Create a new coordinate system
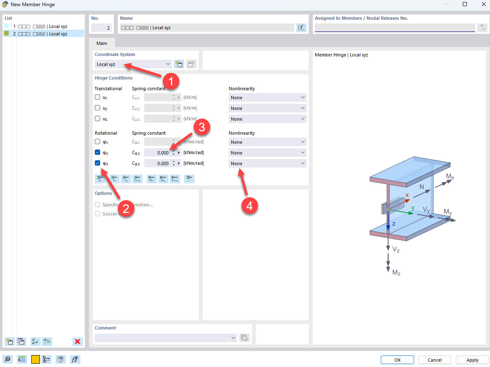This screenshot has height=367, width=490. pyautogui.click(x=179, y=64)
